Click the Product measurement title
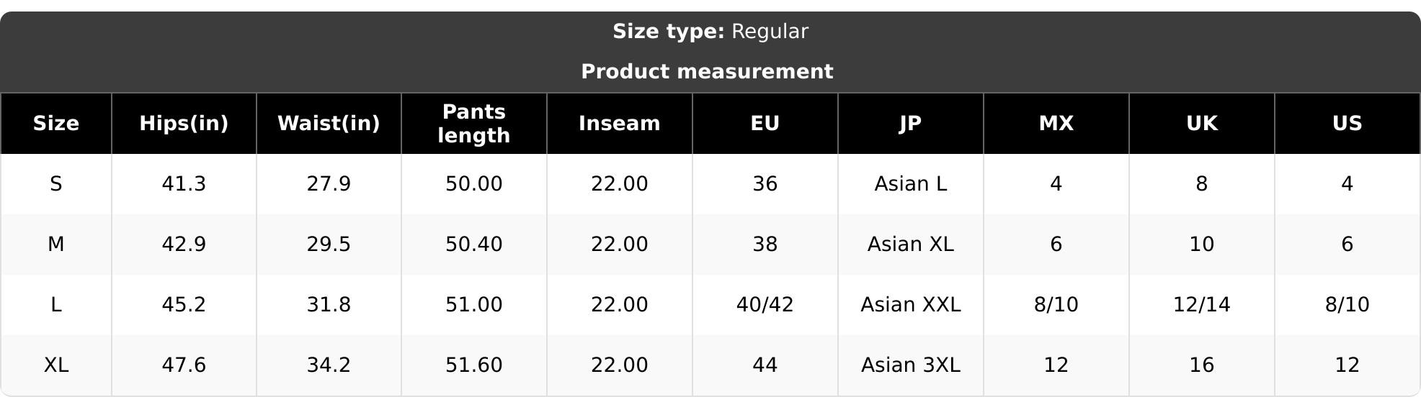This screenshot has width=1421, height=397. pyautogui.click(x=707, y=72)
